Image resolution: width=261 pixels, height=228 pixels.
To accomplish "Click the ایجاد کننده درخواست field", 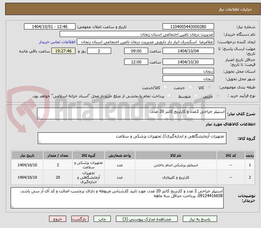I will coord(145,42).
